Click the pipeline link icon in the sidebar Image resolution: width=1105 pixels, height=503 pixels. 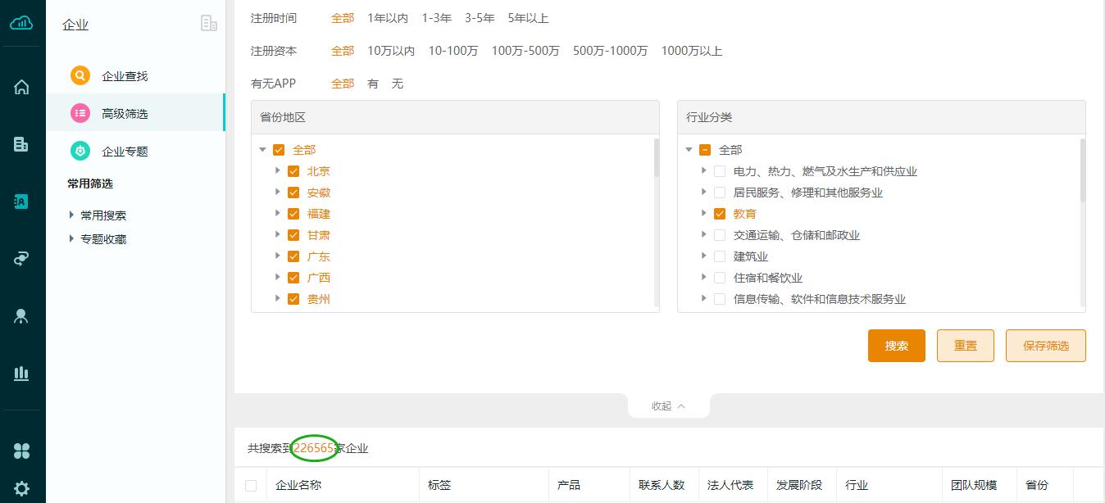[x=22, y=258]
